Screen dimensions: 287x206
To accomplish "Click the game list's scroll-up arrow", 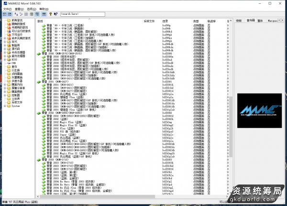I will tap(231, 21).
